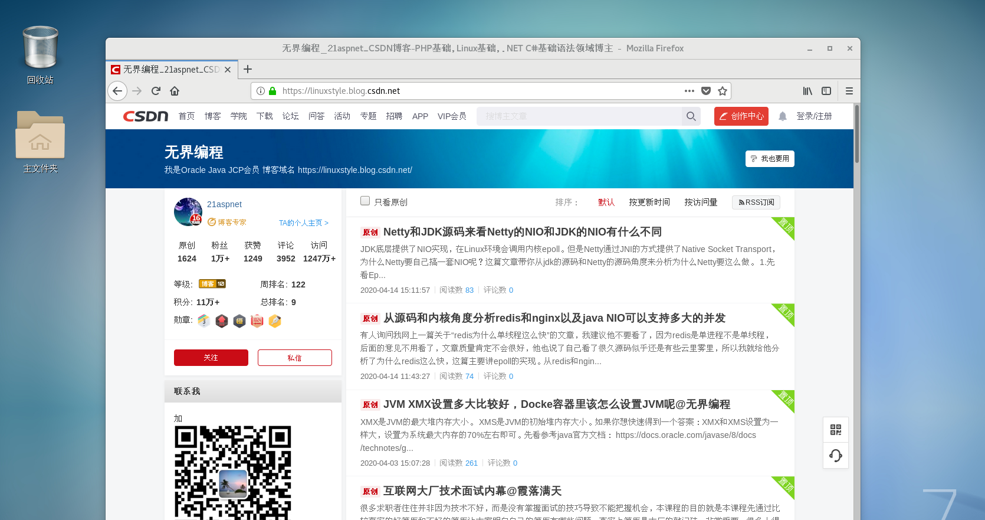Click the 私信 message button

click(295, 358)
